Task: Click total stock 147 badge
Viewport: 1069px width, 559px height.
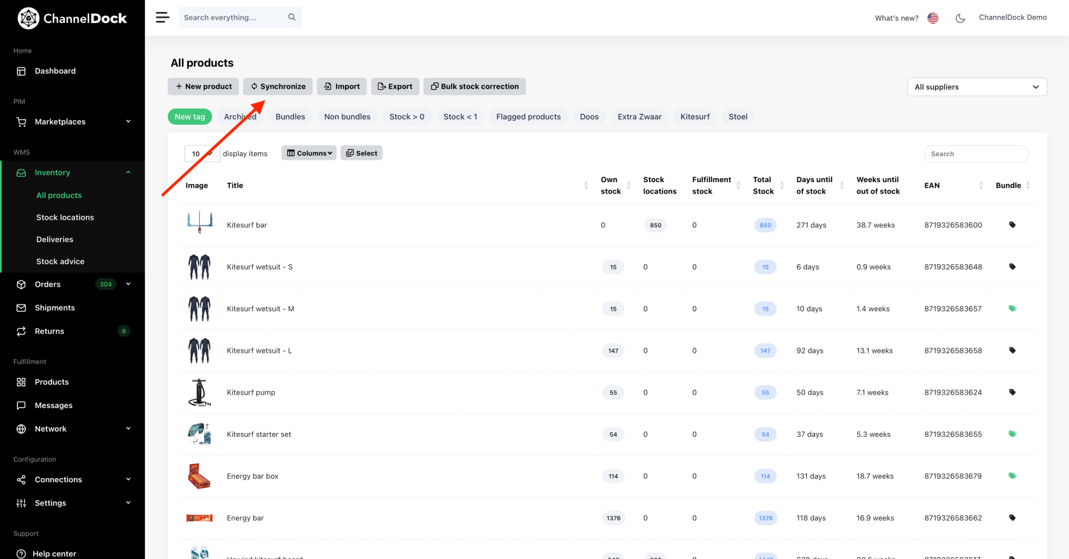Action: 765,351
